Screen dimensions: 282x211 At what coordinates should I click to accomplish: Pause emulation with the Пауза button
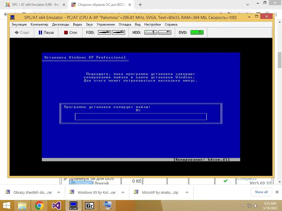click(46, 32)
